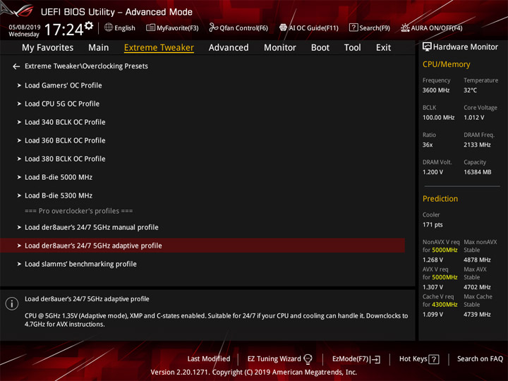The width and height of the screenshot is (508, 381).
Task: Open the Advanced tab
Action: pos(229,48)
